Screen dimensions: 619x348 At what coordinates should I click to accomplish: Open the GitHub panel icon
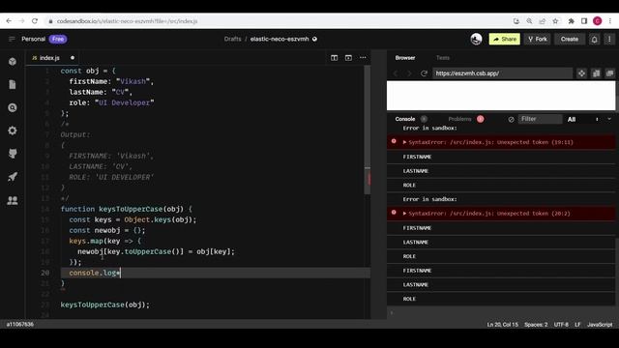point(13,154)
